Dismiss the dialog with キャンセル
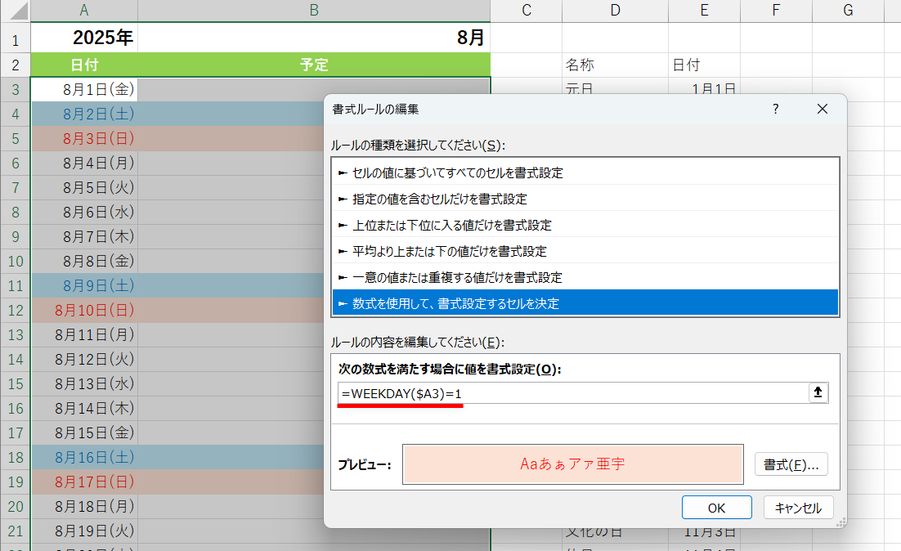Viewport: 901px width, 551px height. 797,507
